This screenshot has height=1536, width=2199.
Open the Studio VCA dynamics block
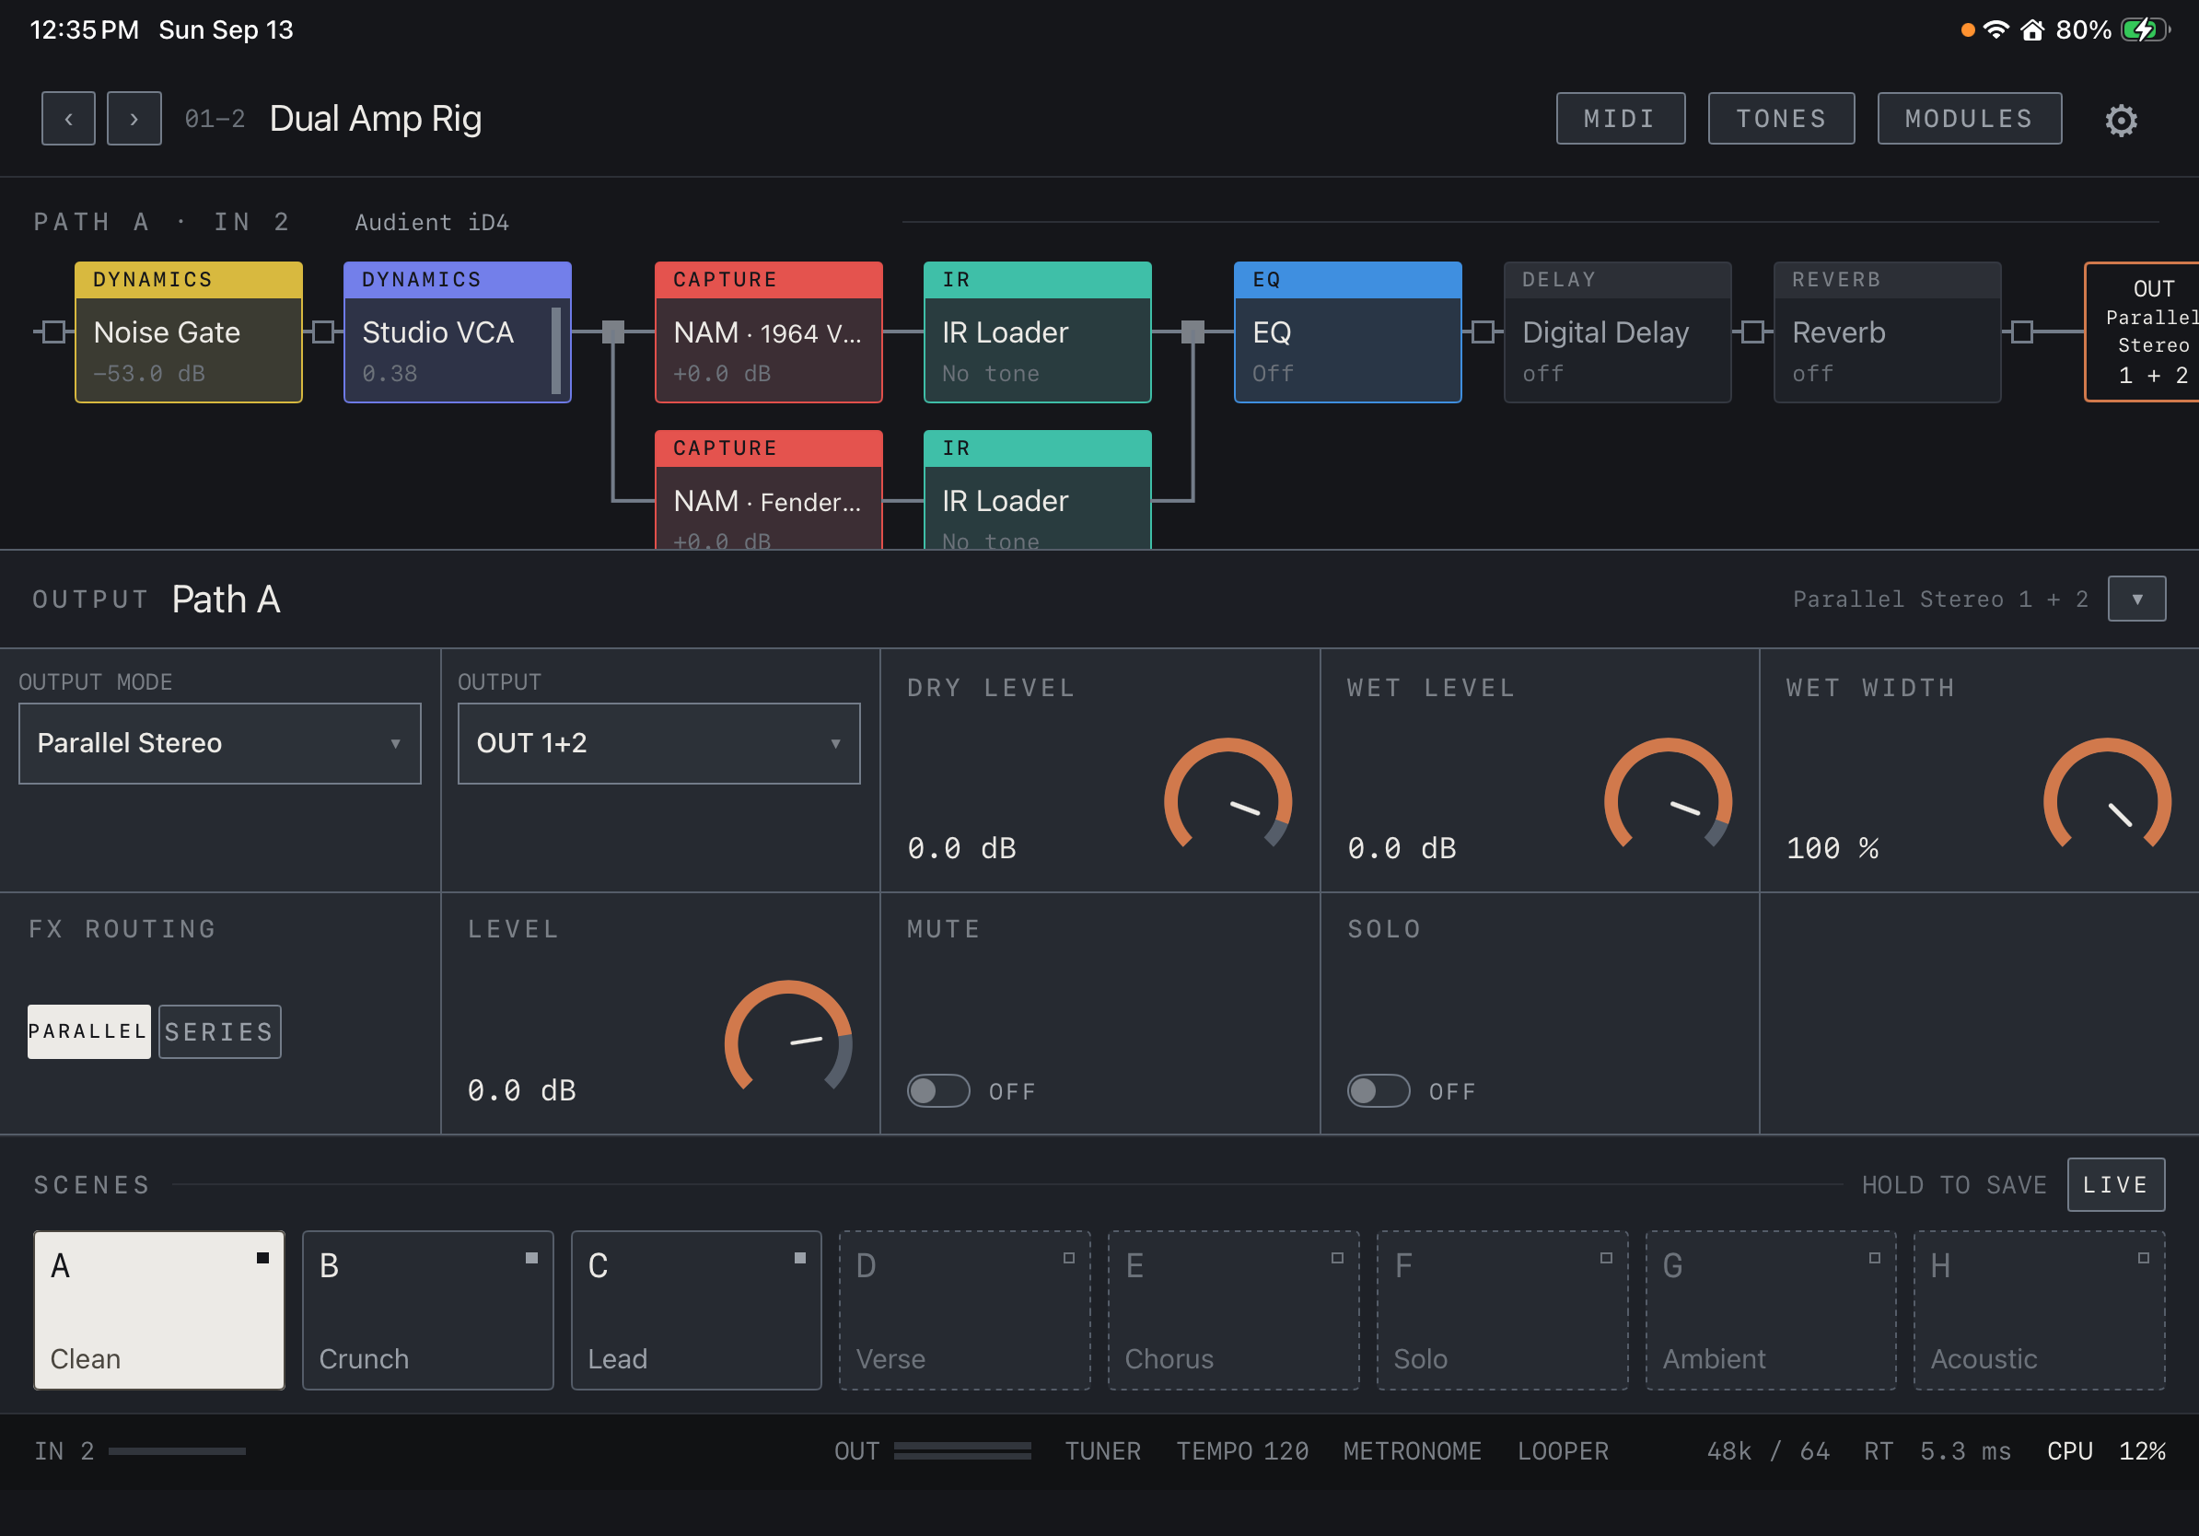457,332
